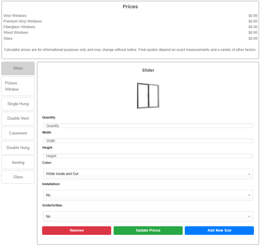Viewport: 261px width, 247px height.
Task: Click the Height input box
Action: 148,156
